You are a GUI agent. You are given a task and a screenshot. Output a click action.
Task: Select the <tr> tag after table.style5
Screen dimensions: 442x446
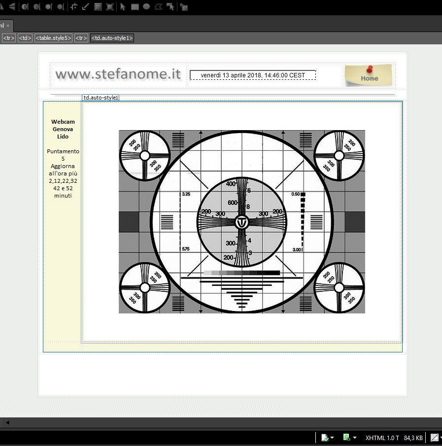(x=81, y=38)
